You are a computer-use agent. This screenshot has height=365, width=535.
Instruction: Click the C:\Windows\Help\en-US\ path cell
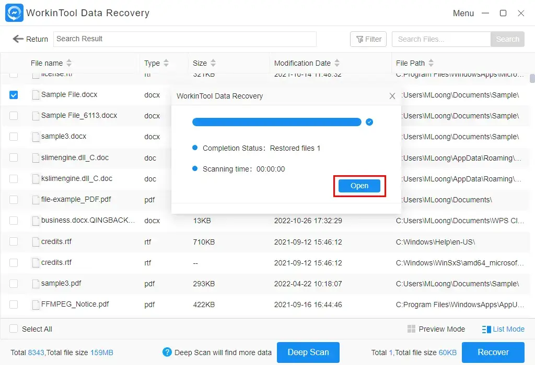[435, 242]
